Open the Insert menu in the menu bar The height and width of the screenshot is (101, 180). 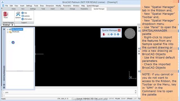coord(22,6)
